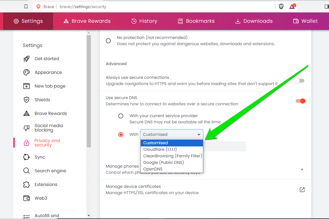Choose Customised option in DNS list
Viewport: 329px width, 219px height.
[x=172, y=143]
